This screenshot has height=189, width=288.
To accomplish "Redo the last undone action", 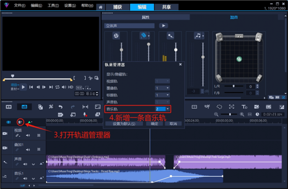I will (x=73, y=107).
